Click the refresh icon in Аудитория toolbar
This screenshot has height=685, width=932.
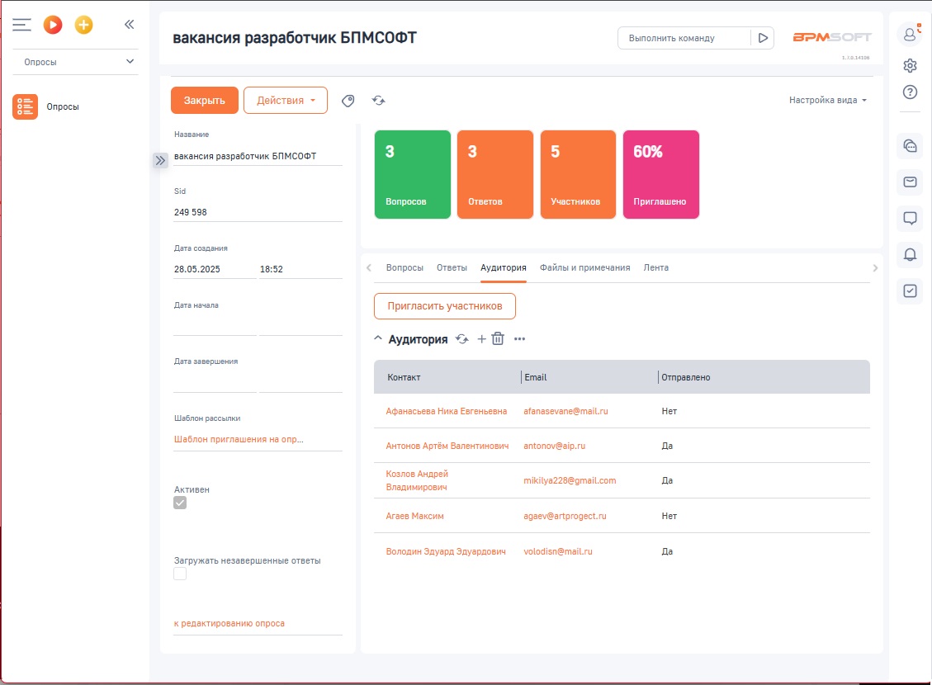[461, 338]
